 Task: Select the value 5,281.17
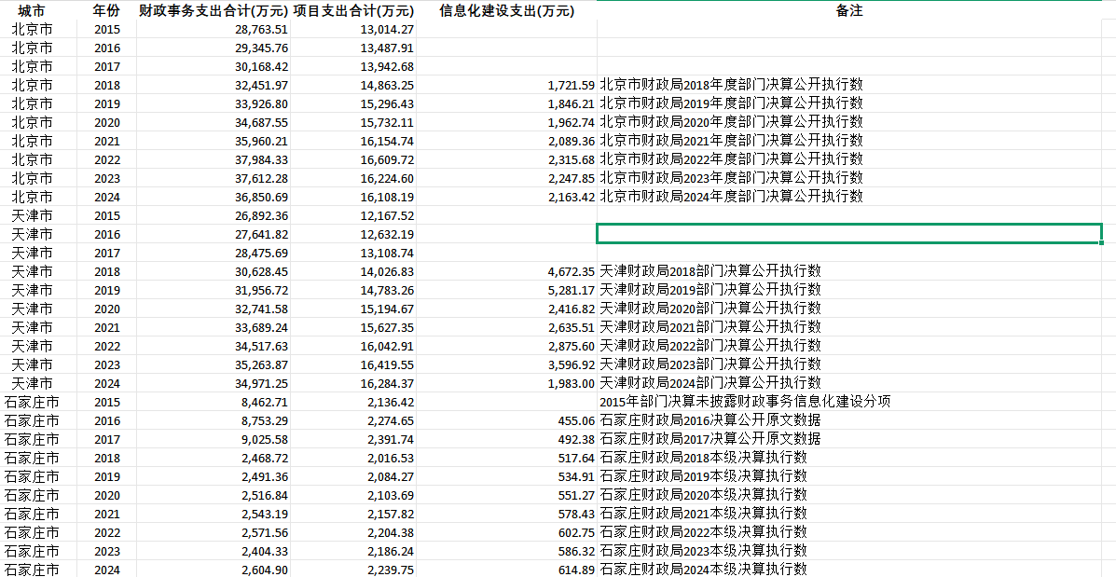click(571, 290)
